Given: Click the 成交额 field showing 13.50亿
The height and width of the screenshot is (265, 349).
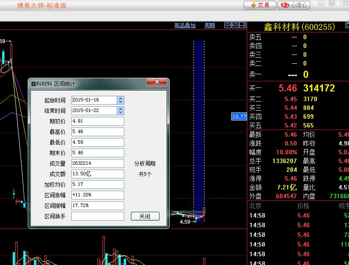Looking at the screenshot, I should click(x=97, y=174).
